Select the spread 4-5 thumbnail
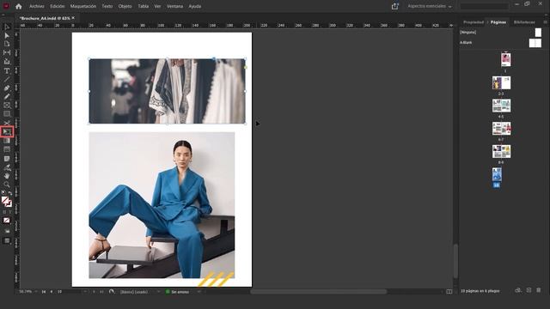This screenshot has width=550, height=309. (501, 106)
